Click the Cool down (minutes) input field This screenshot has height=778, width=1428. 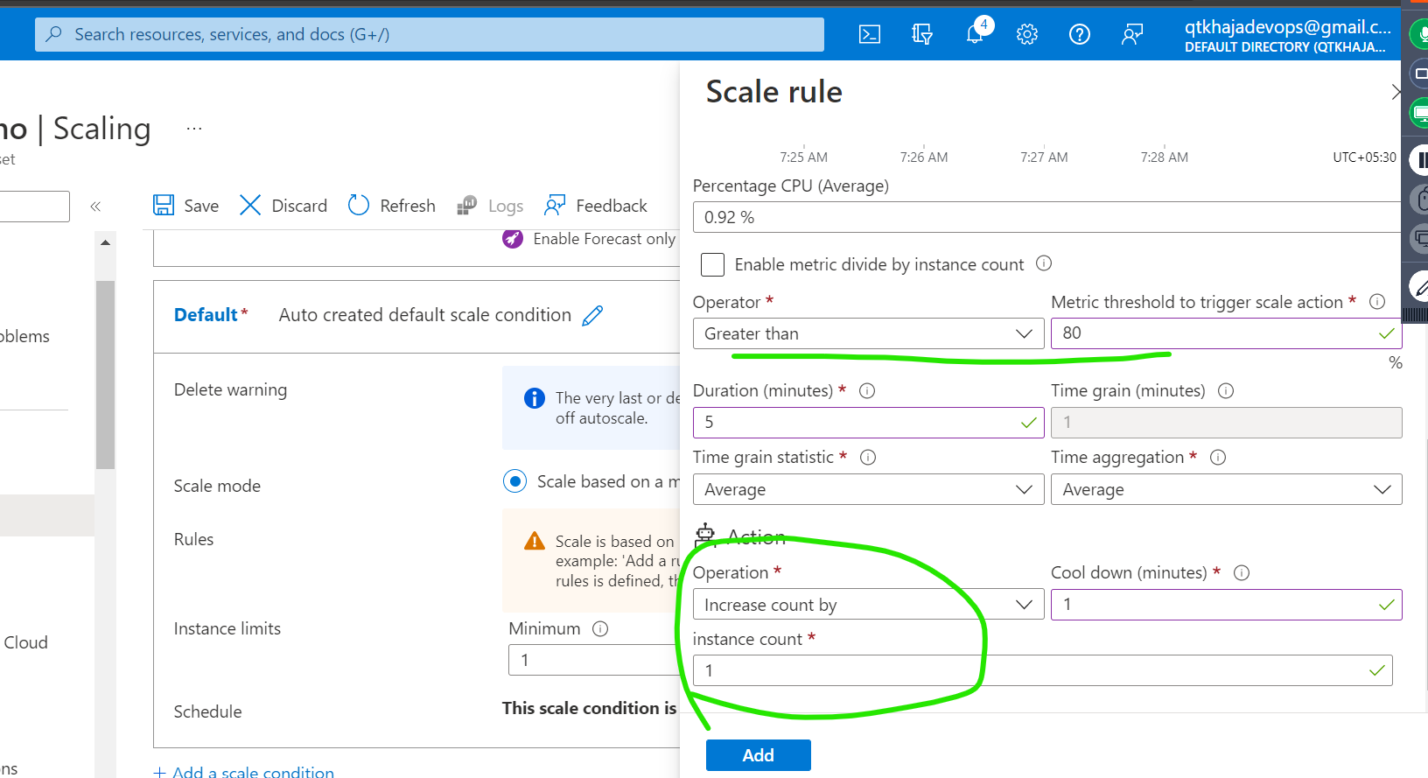point(1226,605)
